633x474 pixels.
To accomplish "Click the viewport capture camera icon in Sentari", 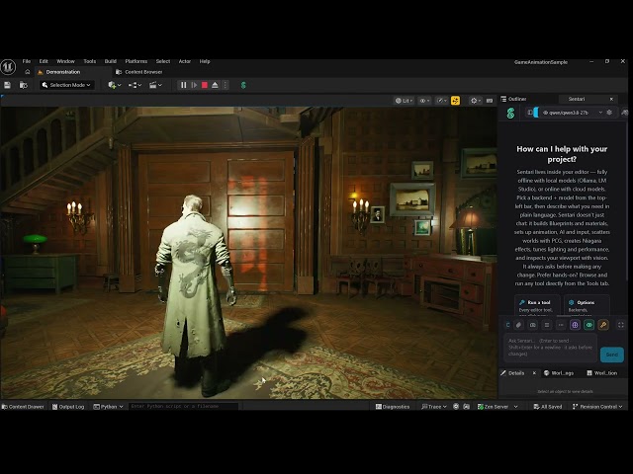I will (533, 325).
